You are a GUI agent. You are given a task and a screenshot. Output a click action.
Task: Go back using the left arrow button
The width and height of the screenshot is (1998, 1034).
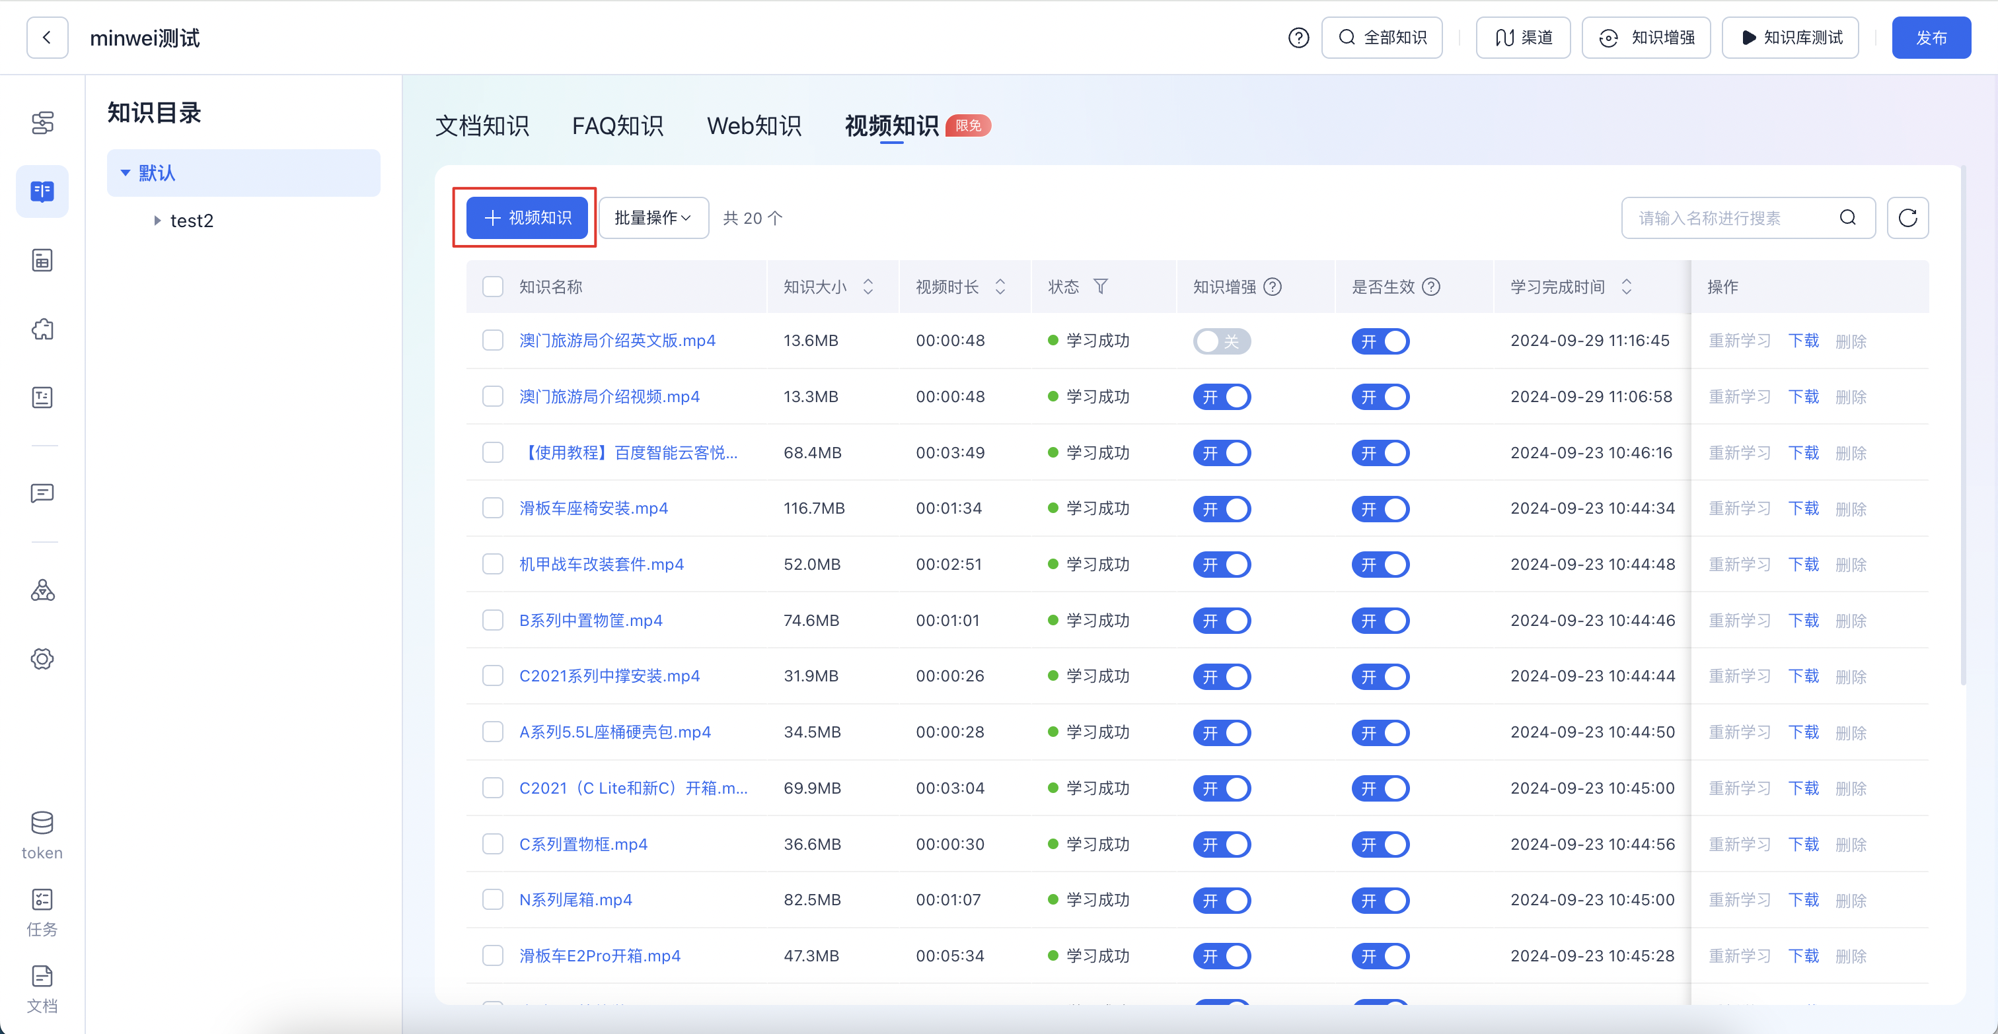pos(48,37)
